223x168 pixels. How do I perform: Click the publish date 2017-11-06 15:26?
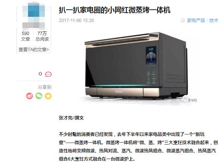click(x=76, y=21)
